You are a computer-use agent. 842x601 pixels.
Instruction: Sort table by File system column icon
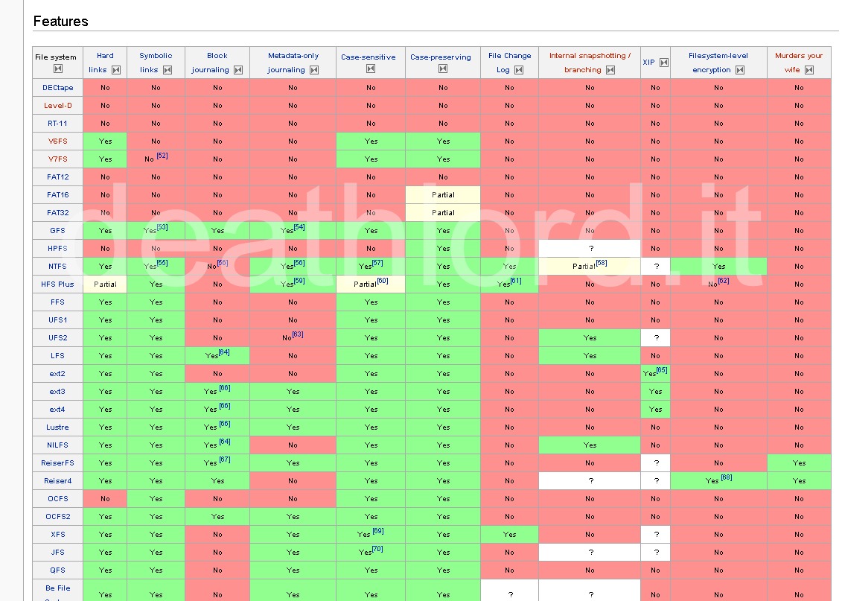pyautogui.click(x=58, y=69)
